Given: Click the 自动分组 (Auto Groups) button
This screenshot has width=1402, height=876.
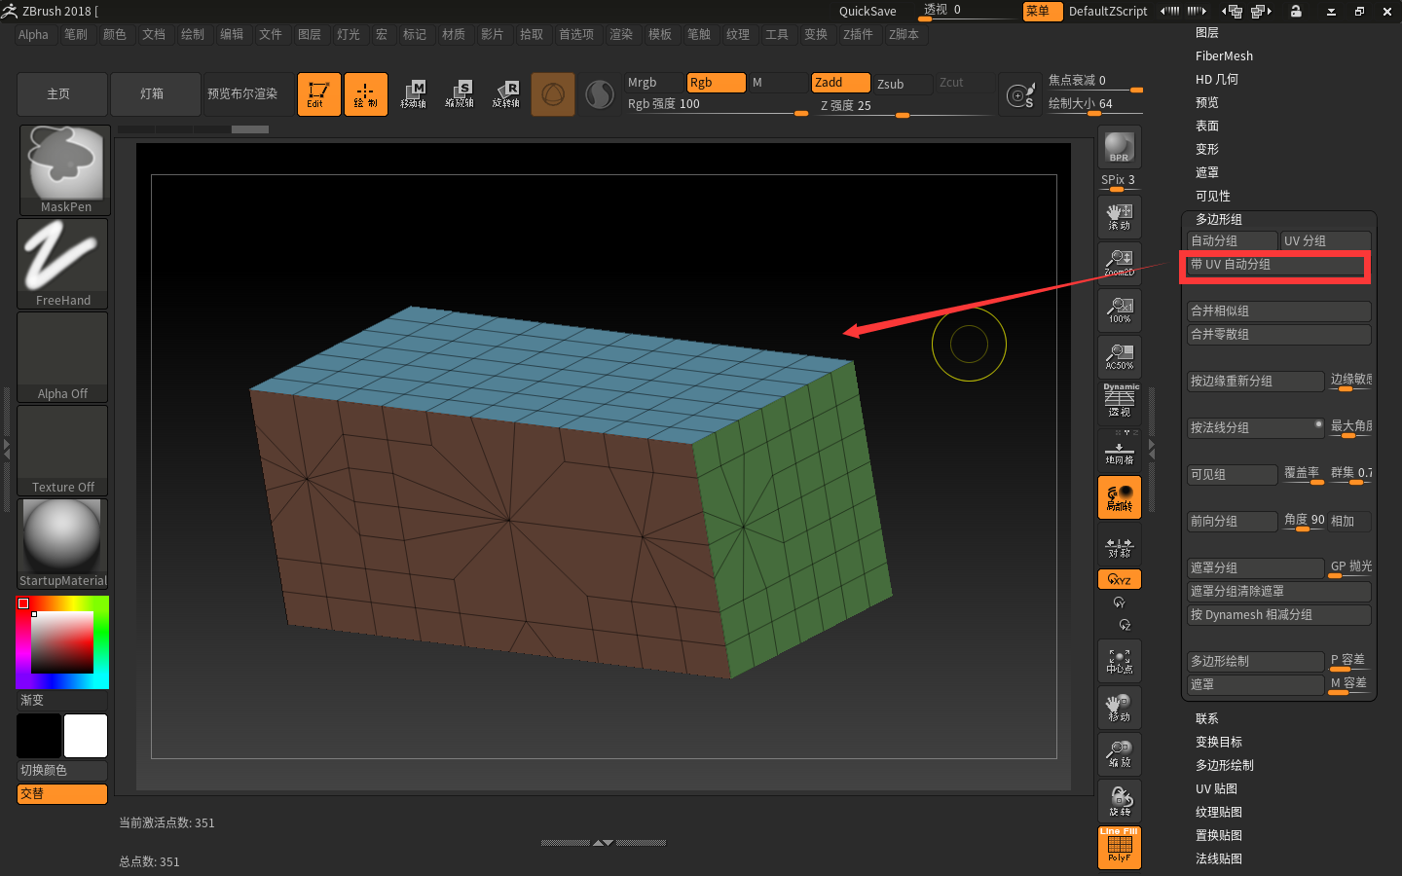Looking at the screenshot, I should (1233, 240).
